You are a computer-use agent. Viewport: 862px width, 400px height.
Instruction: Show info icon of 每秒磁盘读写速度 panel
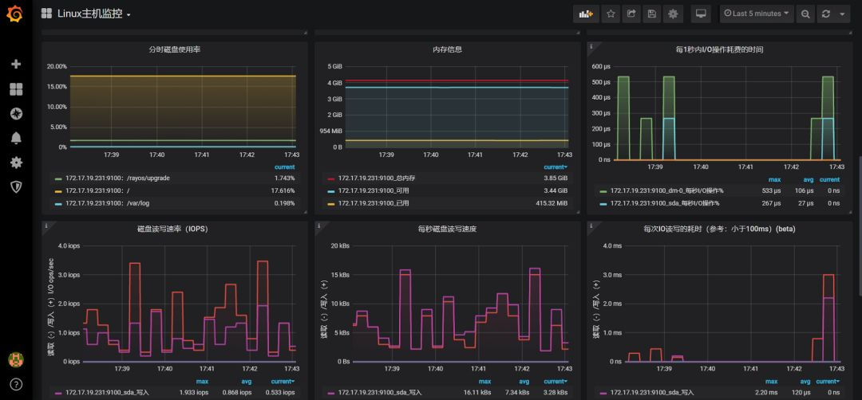tap(318, 225)
